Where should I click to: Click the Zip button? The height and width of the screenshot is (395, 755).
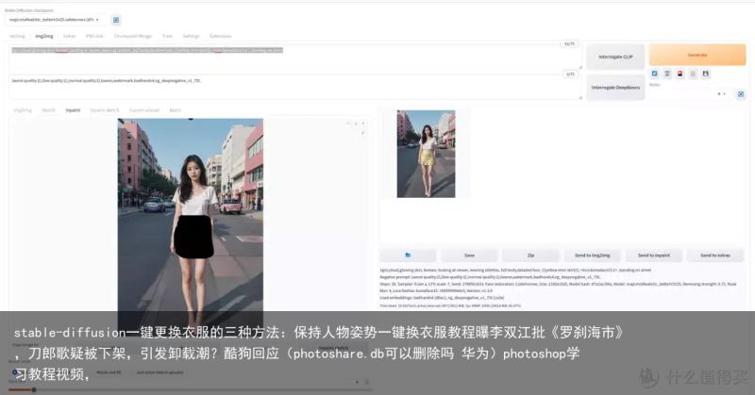click(x=530, y=255)
